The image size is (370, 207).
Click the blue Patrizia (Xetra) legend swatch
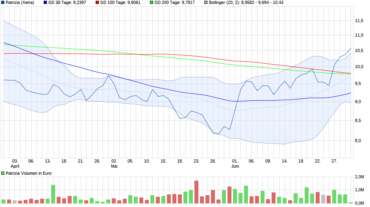point(3,3)
